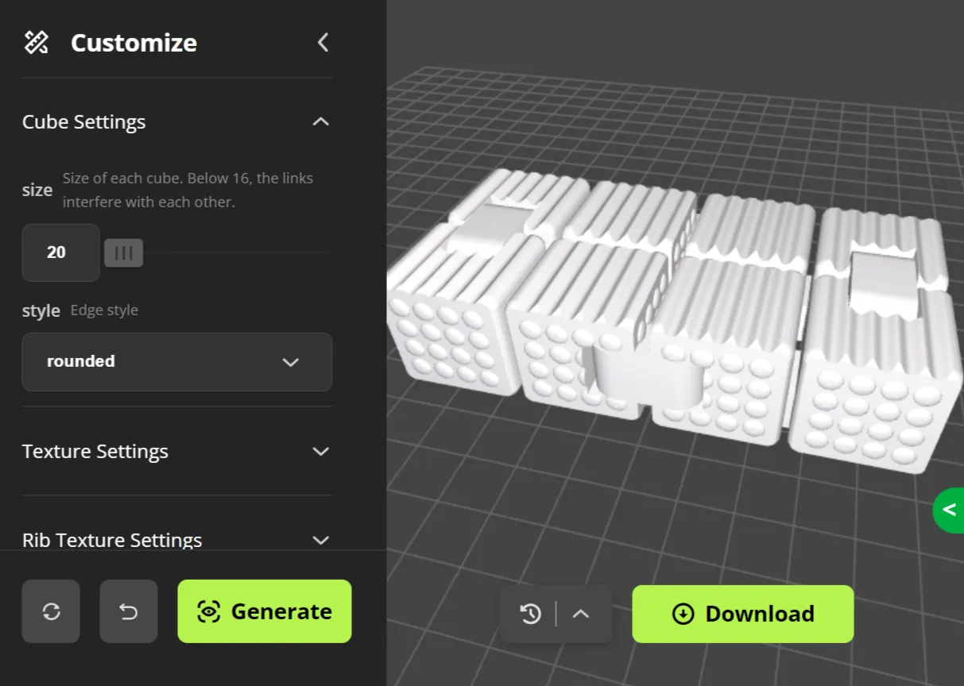Viewport: 964px width, 686px height.
Task: Click the green arrow tab on the right edge
Action: click(x=951, y=511)
